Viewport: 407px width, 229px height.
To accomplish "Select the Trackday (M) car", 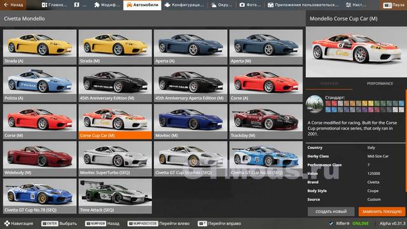I will click(266, 121).
